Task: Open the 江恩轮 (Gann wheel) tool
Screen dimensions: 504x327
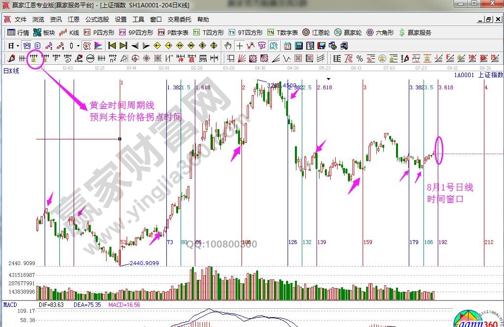Action: [x=315, y=33]
